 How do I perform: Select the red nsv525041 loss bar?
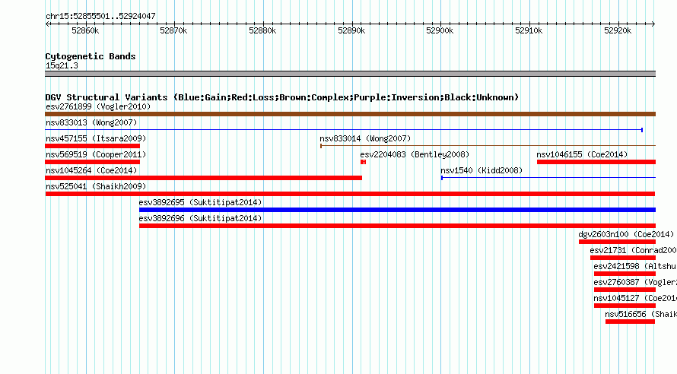(x=350, y=194)
